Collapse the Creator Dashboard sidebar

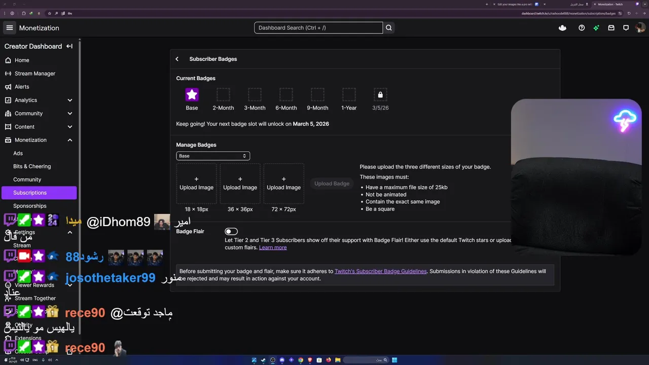(x=69, y=46)
